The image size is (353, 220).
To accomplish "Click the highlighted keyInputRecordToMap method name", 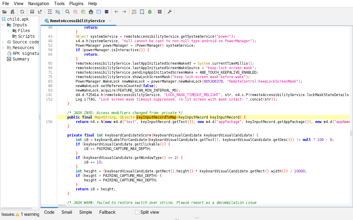I will click(156, 117).
